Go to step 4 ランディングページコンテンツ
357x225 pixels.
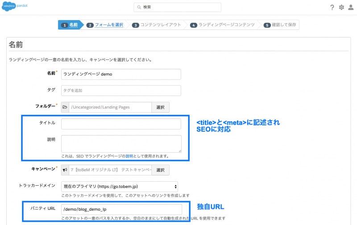[222, 25]
